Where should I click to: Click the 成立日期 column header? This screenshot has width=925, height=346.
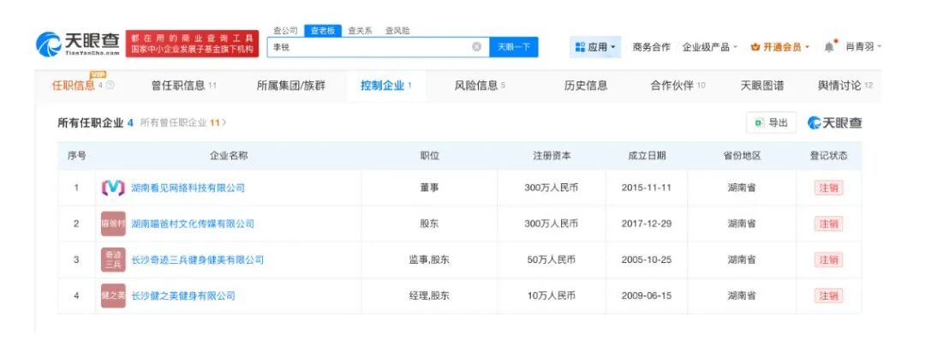(647, 156)
